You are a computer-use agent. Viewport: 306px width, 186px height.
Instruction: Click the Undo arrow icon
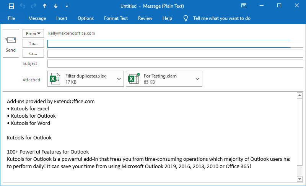pyautogui.click(x=23, y=6)
